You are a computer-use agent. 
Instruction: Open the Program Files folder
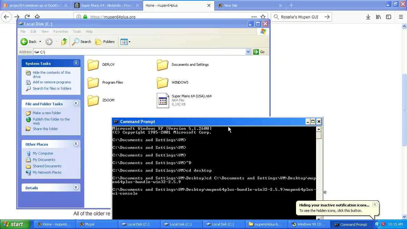coord(105,82)
